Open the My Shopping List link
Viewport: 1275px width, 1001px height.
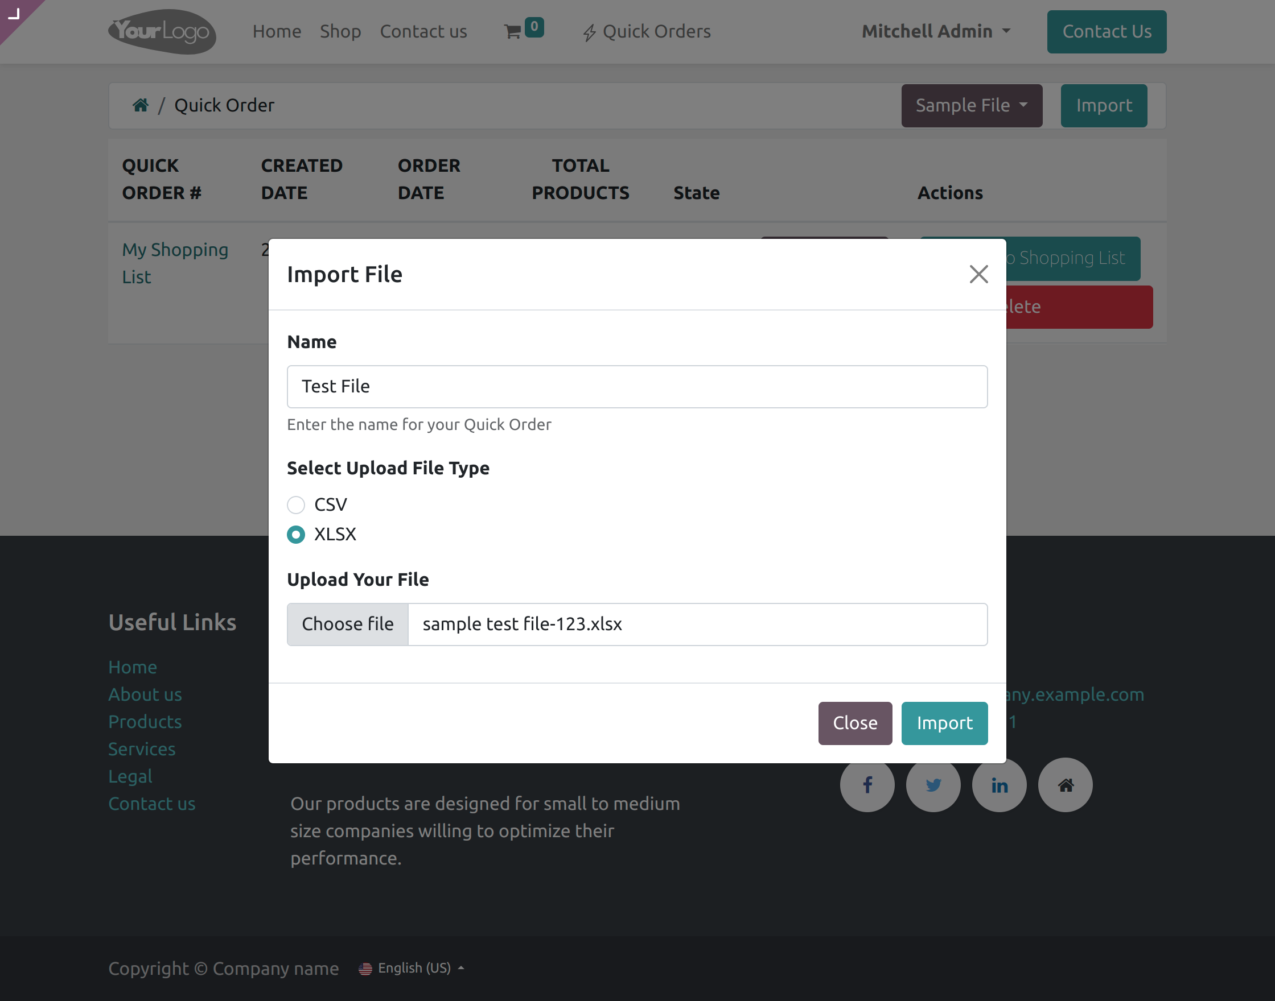175,263
